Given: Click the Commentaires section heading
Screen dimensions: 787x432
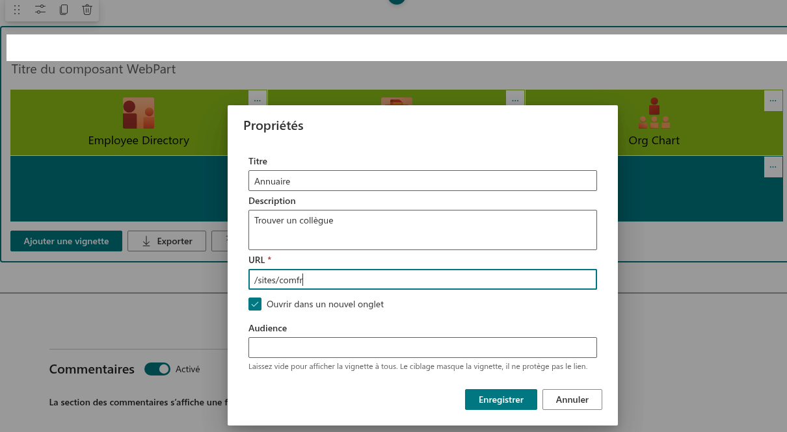Looking at the screenshot, I should click(x=92, y=369).
